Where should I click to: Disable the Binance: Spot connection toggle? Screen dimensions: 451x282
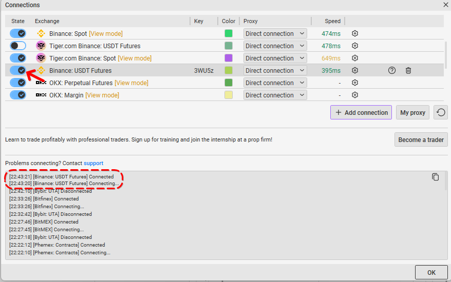(18, 34)
